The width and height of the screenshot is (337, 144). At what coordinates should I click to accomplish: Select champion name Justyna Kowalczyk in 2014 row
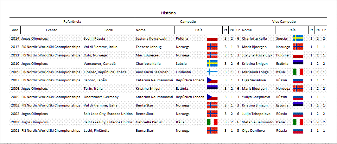pos(150,38)
